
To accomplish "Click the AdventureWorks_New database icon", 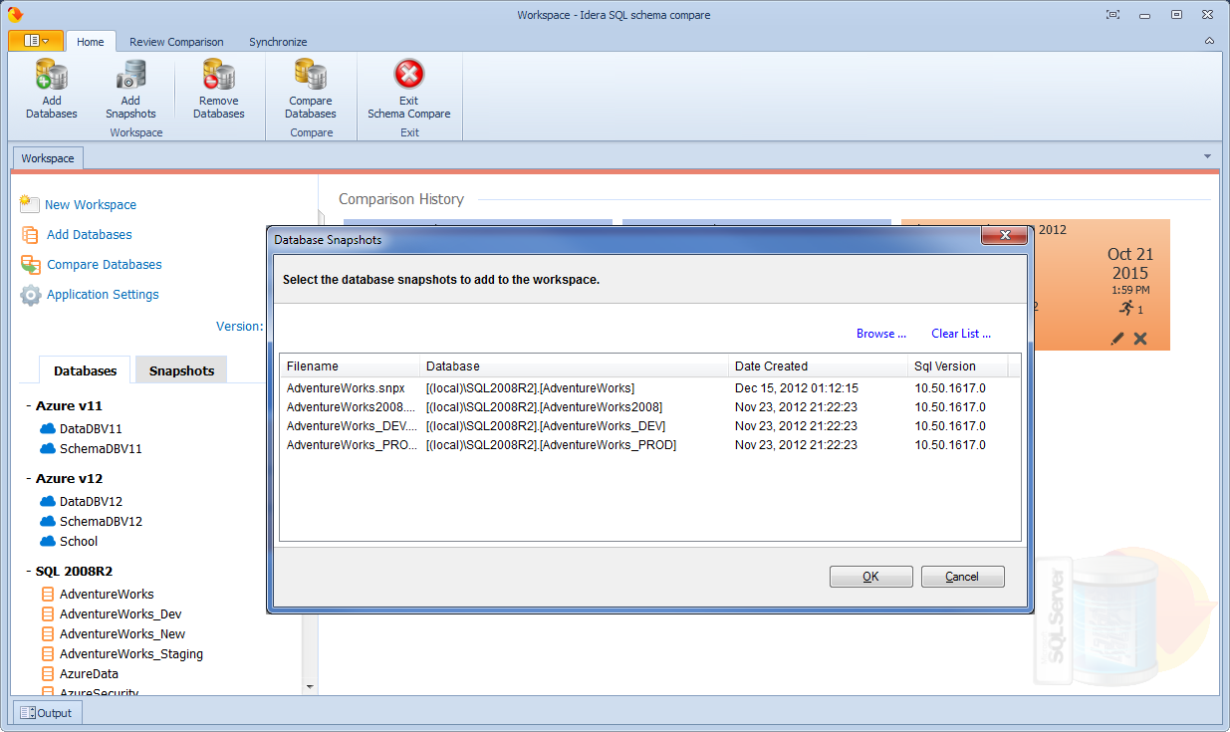I will 48,633.
